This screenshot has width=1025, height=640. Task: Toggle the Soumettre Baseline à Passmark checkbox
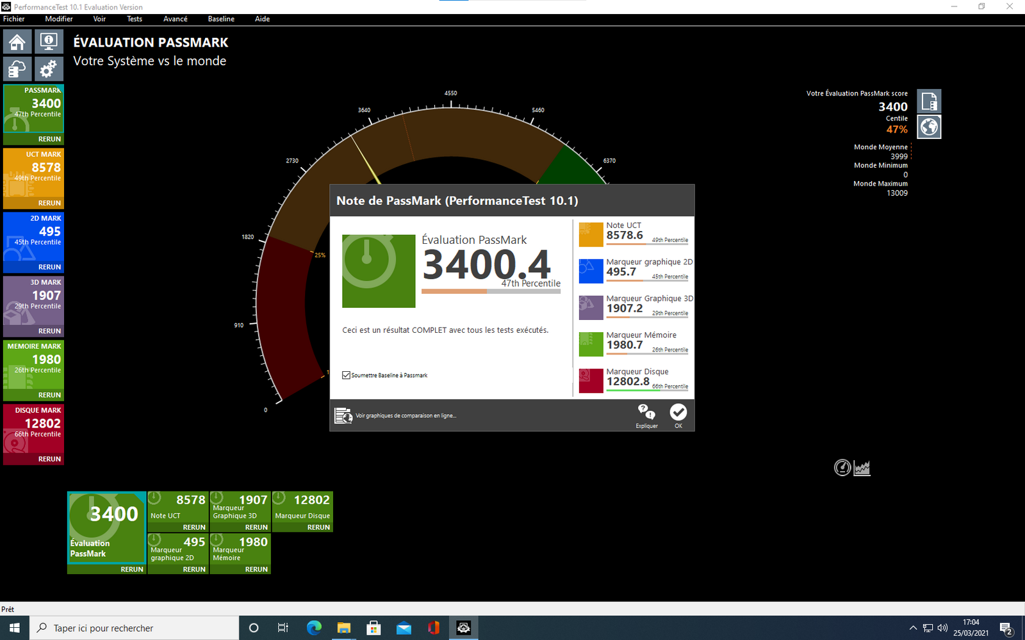point(347,375)
